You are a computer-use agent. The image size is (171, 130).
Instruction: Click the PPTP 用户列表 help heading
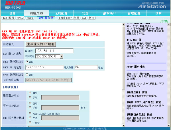tap(135, 67)
